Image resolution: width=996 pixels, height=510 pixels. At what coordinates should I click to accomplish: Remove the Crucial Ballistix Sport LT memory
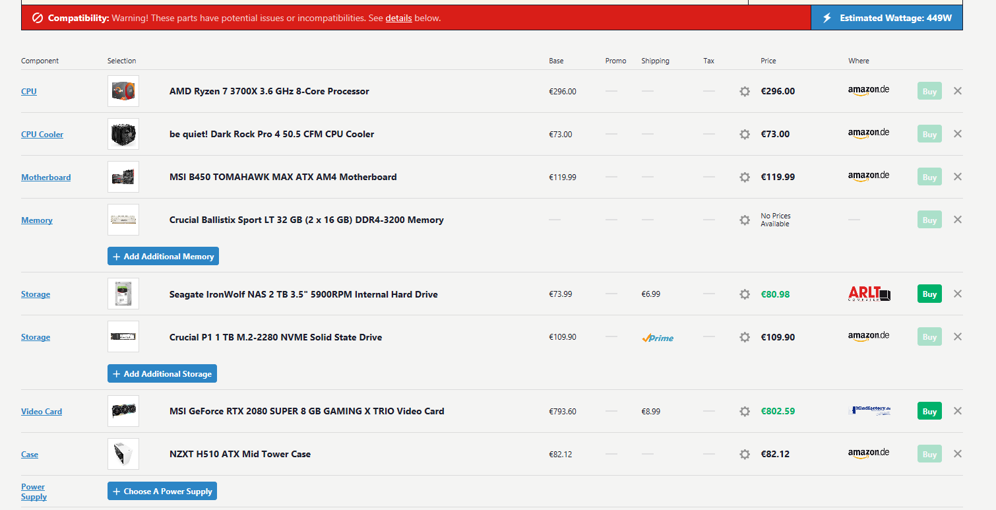pos(958,220)
